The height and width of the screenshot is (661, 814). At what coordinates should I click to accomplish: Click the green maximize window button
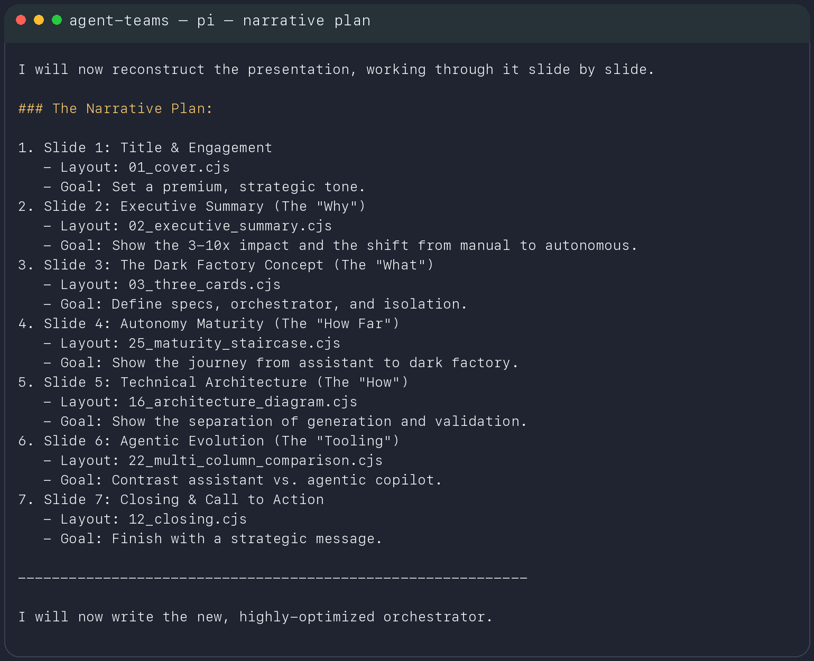pyautogui.click(x=57, y=20)
